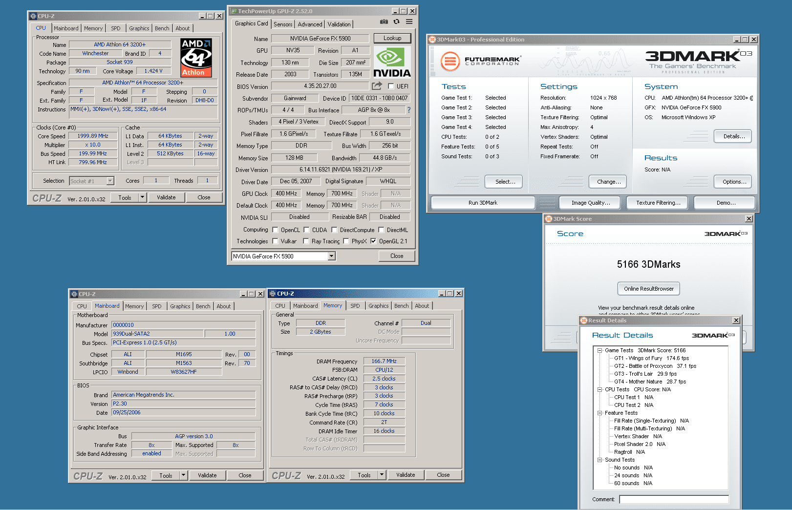Toggle the Vulkan checkbox
792x510 pixels.
(275, 241)
